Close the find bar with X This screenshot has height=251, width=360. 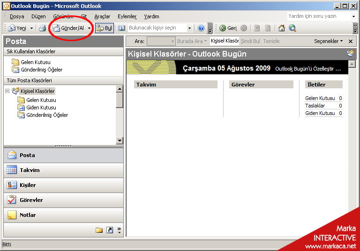point(351,41)
